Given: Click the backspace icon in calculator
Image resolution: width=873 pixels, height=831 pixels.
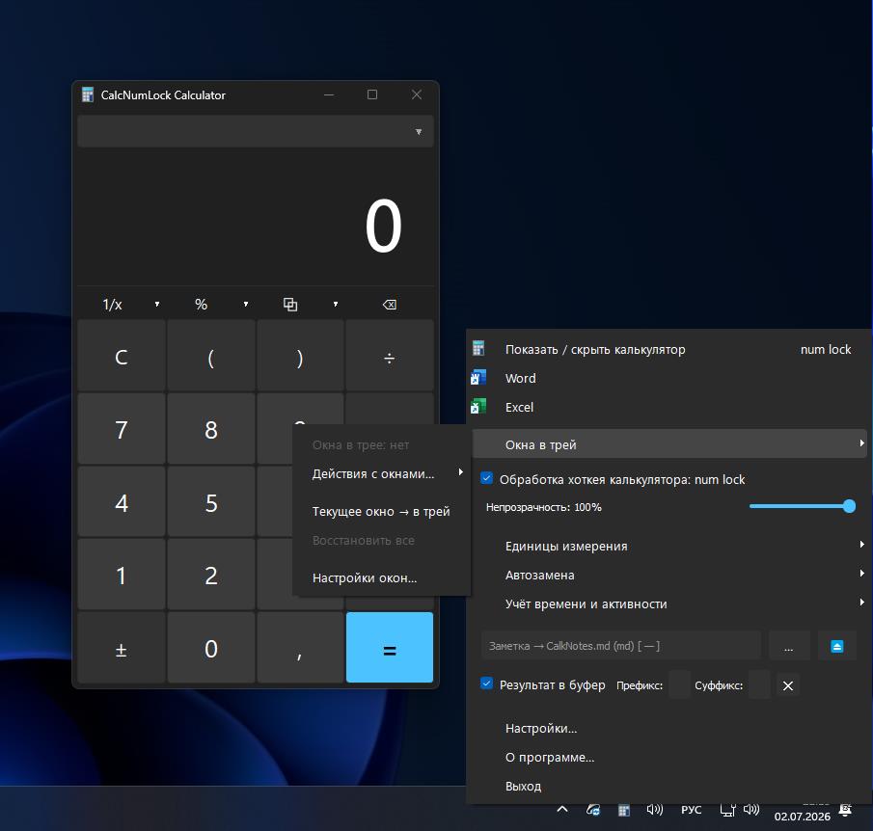Looking at the screenshot, I should (x=389, y=305).
